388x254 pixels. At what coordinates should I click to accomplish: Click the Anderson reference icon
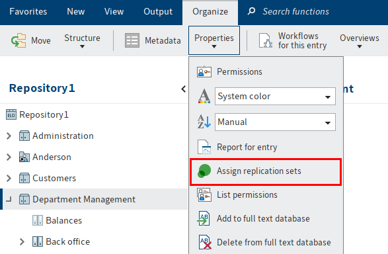24,157
